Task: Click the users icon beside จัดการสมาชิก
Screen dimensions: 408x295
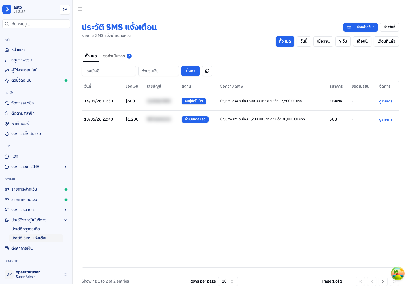Action: click(7, 103)
